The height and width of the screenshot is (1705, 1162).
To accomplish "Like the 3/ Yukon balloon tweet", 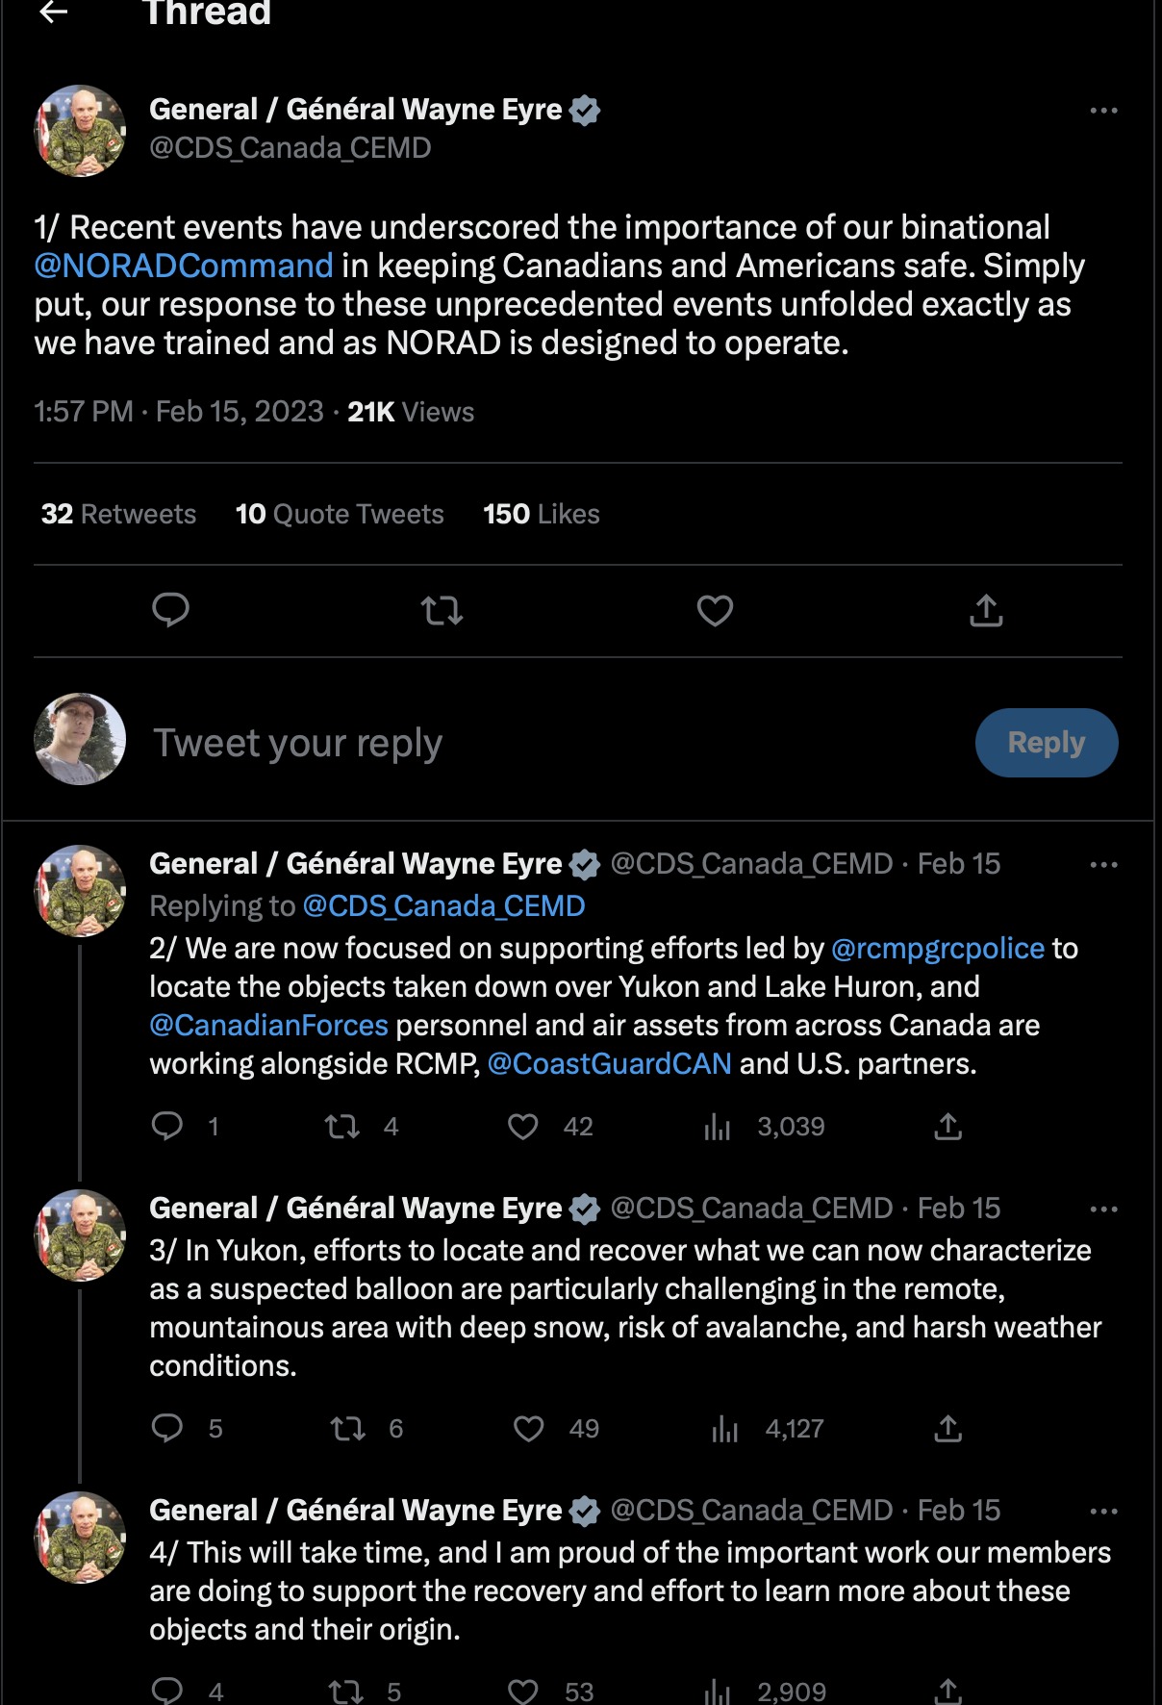I will (x=529, y=1429).
